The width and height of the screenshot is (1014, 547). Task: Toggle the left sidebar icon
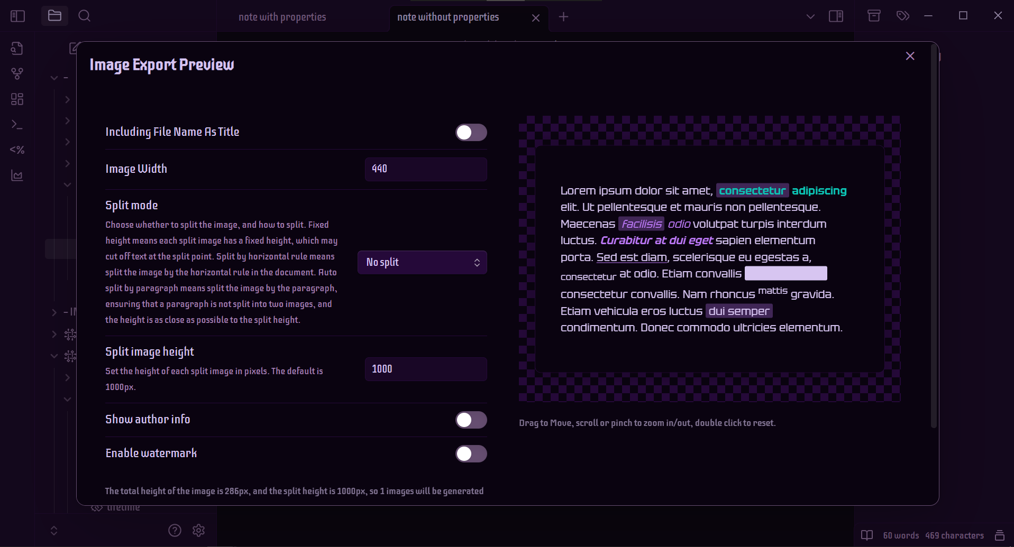[x=17, y=16]
